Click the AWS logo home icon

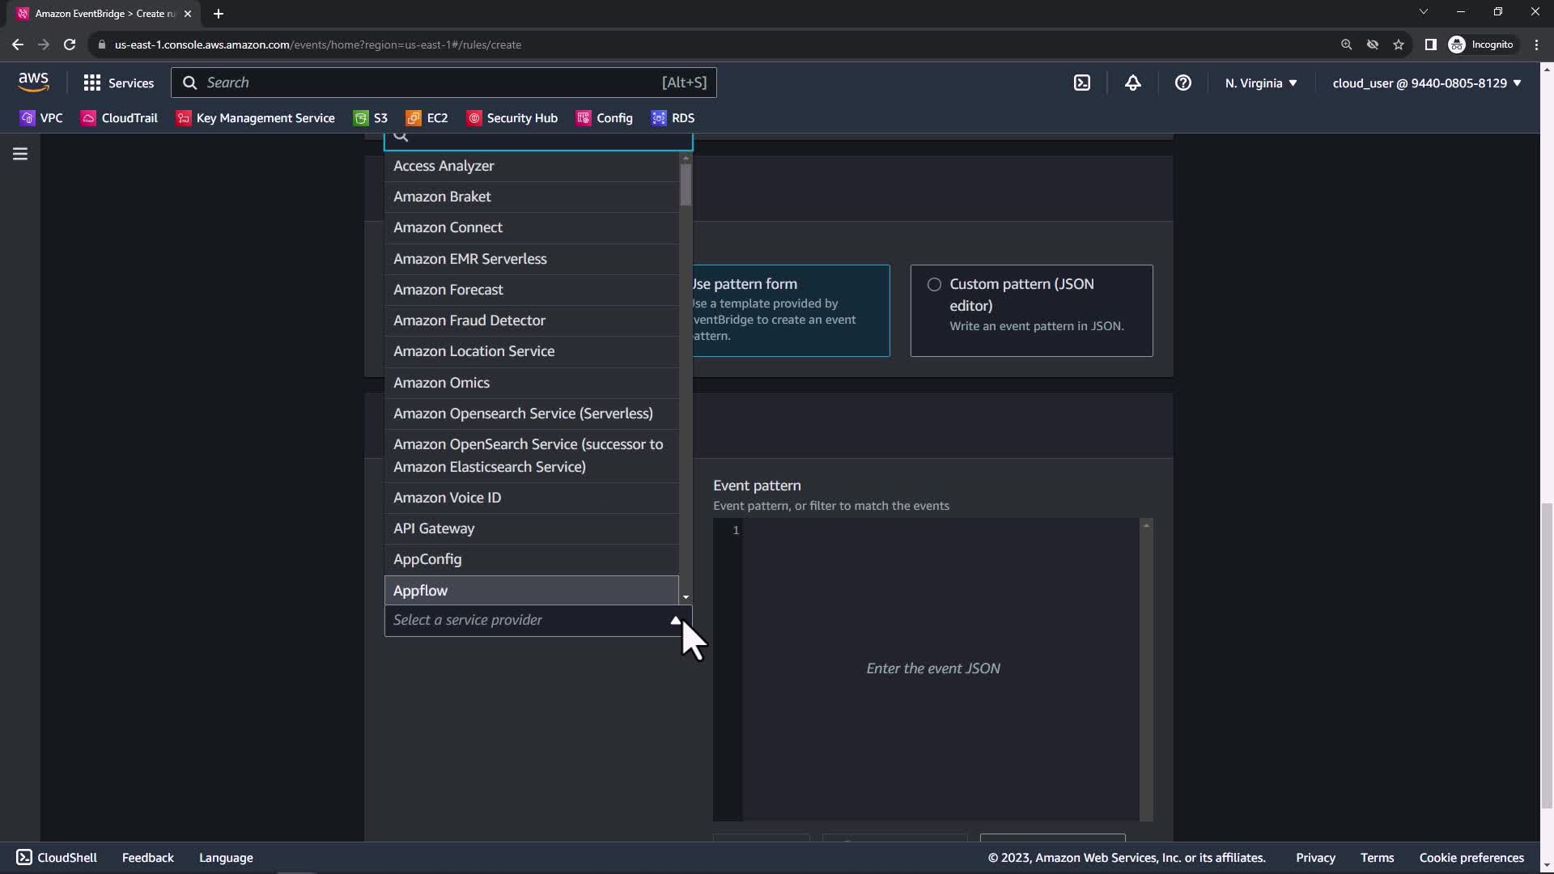pos(33,82)
